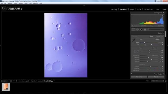Open the Help menu
168x94 pixels.
click(40, 3)
